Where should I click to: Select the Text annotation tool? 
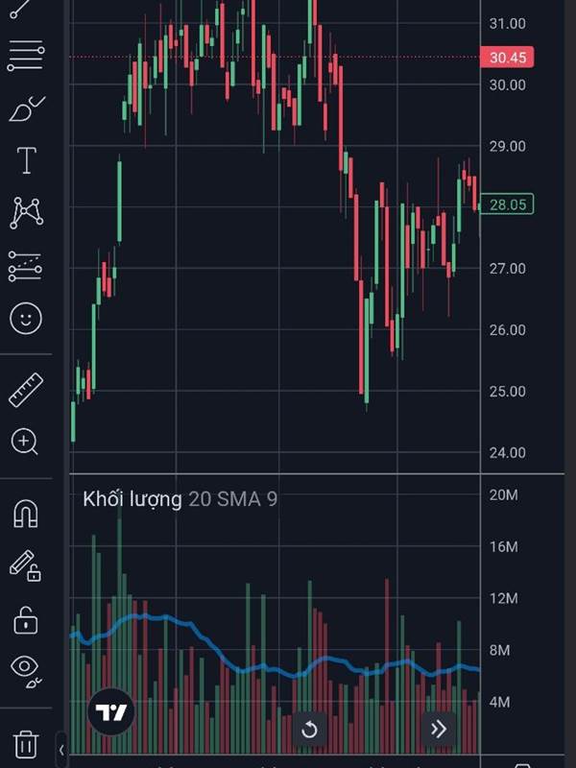[x=27, y=160]
